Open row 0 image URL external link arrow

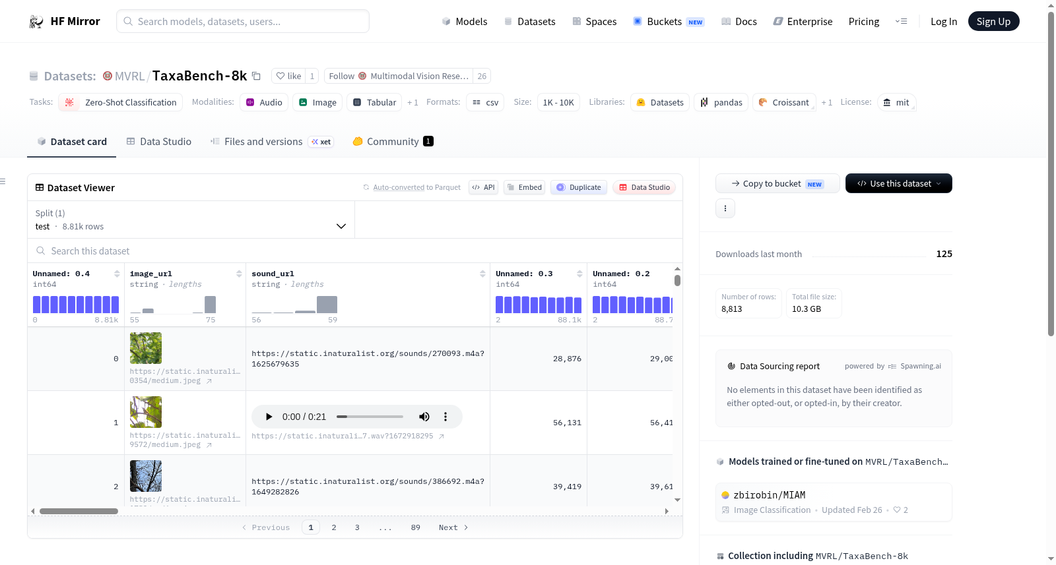[x=209, y=381]
